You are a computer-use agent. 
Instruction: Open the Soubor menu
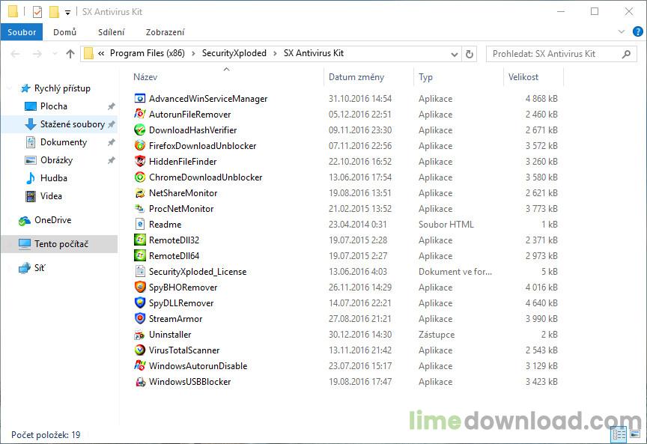(21, 32)
